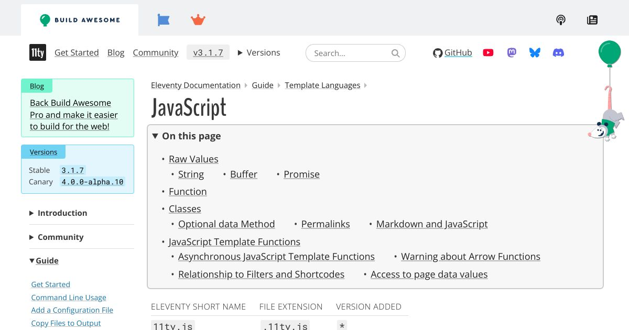Collapse the 'On this page' section
The width and height of the screenshot is (629, 330).
tap(187, 136)
